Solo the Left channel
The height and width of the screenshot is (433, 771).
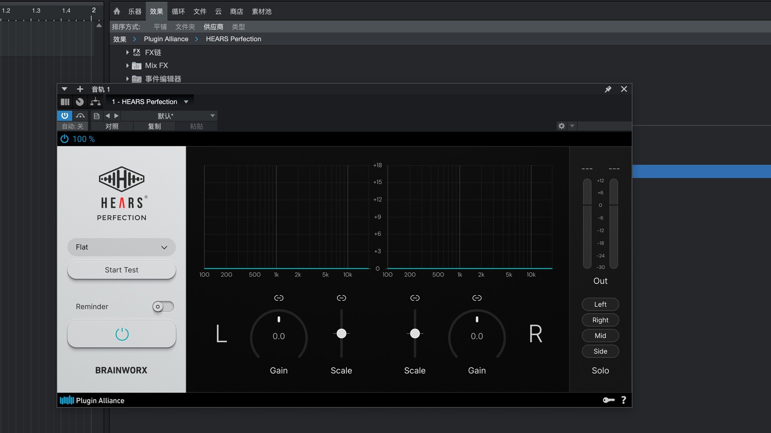click(600, 304)
